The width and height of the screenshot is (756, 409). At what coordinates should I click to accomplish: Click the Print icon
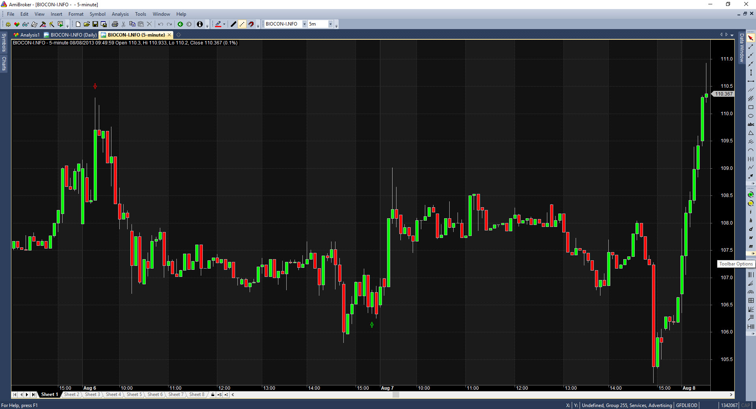click(x=115, y=24)
